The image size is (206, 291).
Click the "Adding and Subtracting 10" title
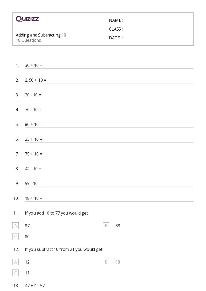coord(41,35)
